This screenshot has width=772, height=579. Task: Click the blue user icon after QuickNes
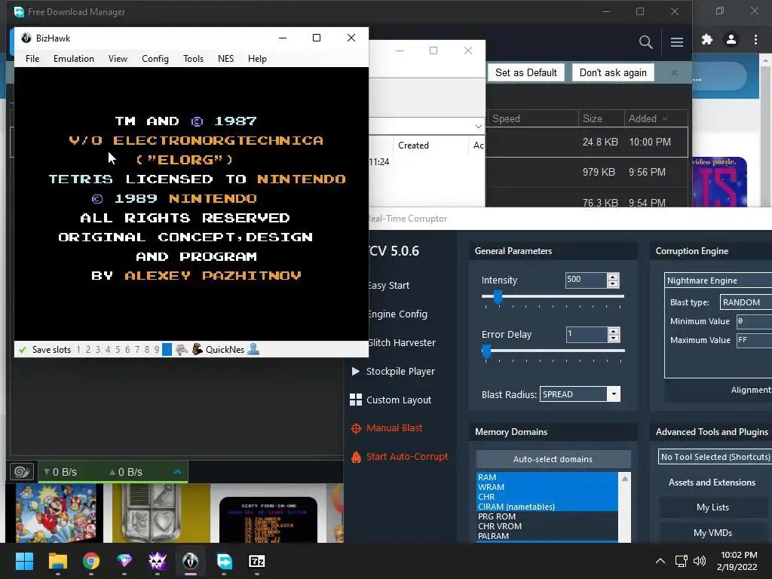point(253,350)
